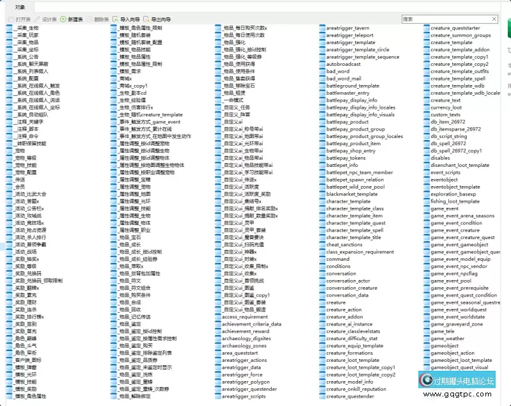Select the battlepet_info table
This screenshot has width=511, height=406.
(342, 165)
